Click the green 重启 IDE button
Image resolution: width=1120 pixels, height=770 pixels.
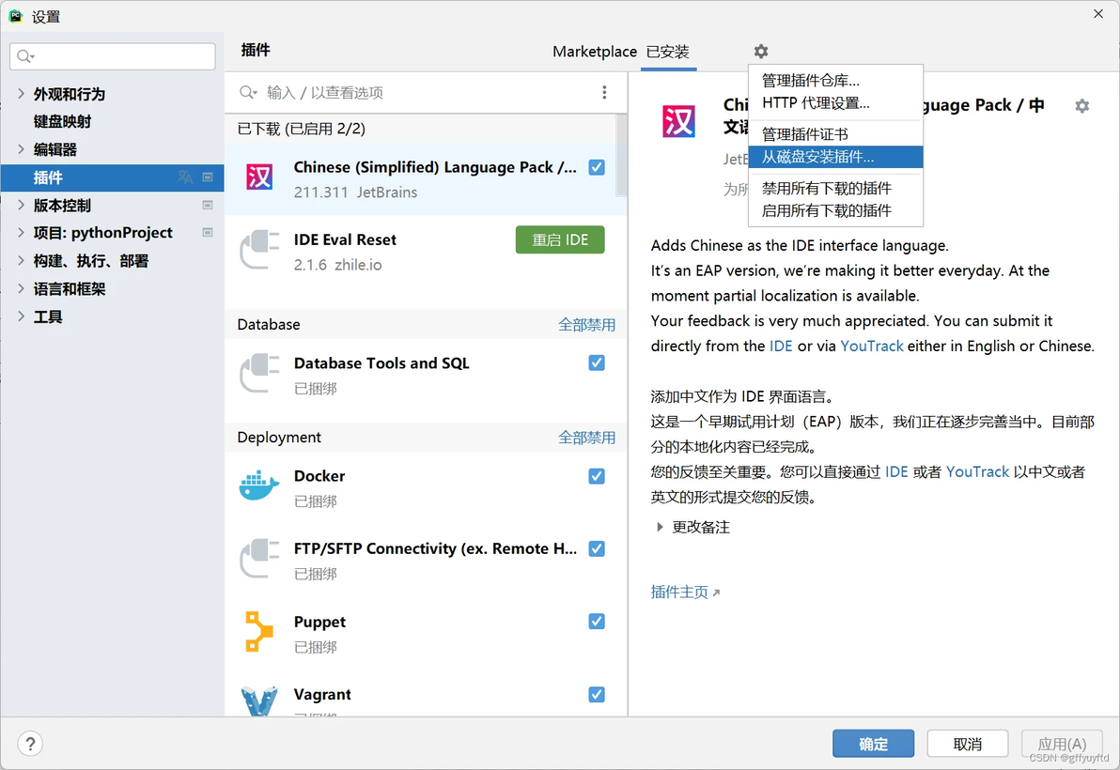pyautogui.click(x=560, y=239)
